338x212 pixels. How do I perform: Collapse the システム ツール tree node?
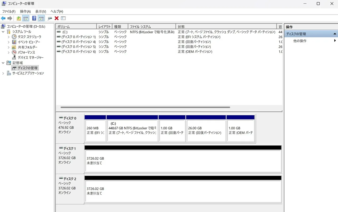3,32
